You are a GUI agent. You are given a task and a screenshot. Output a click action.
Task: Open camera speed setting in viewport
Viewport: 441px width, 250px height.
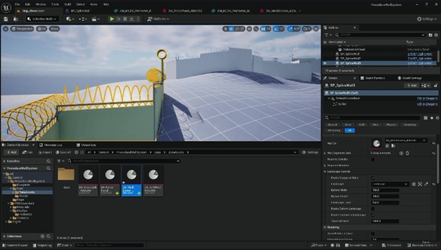(306, 29)
